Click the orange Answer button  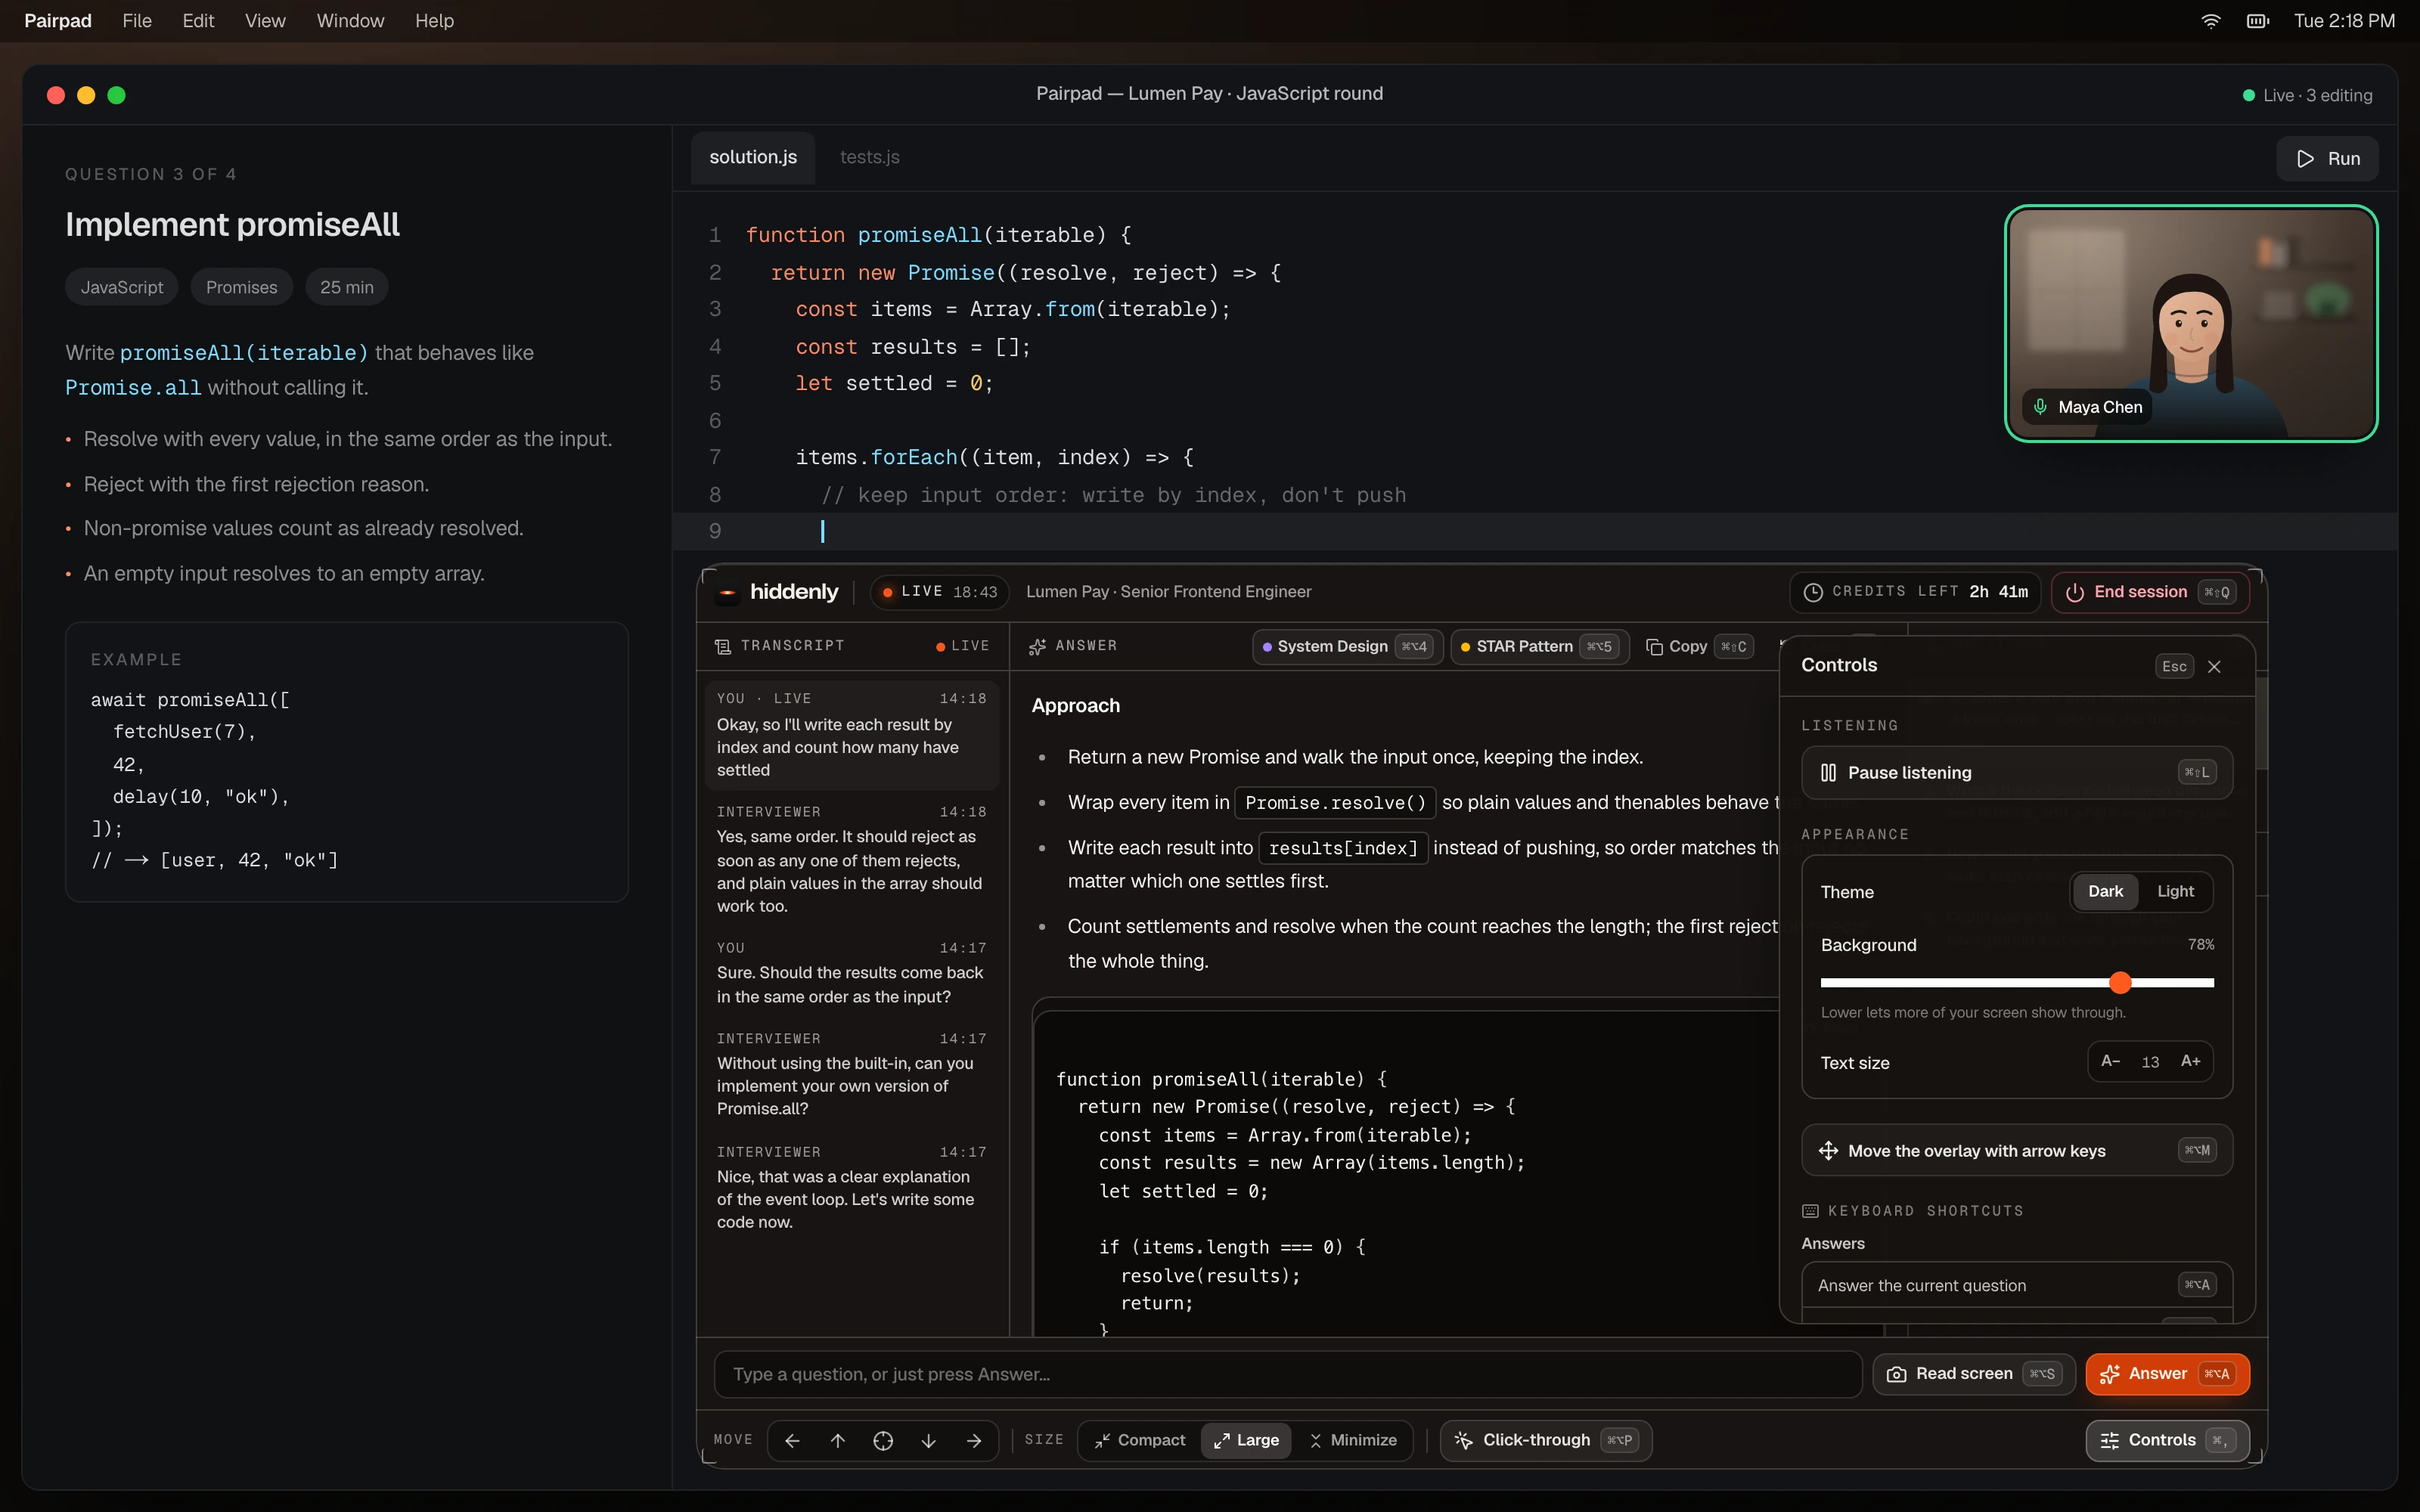pyautogui.click(x=2167, y=1374)
